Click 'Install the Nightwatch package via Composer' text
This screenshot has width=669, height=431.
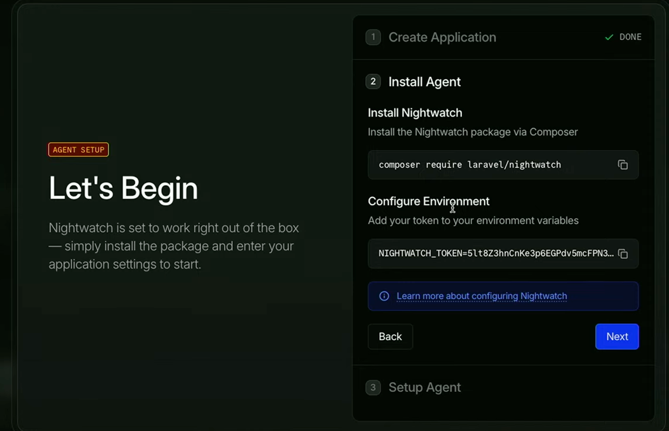pos(473,132)
